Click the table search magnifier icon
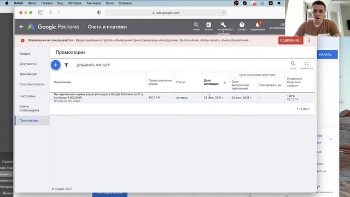The height and width of the screenshot is (197, 350). point(293,63)
